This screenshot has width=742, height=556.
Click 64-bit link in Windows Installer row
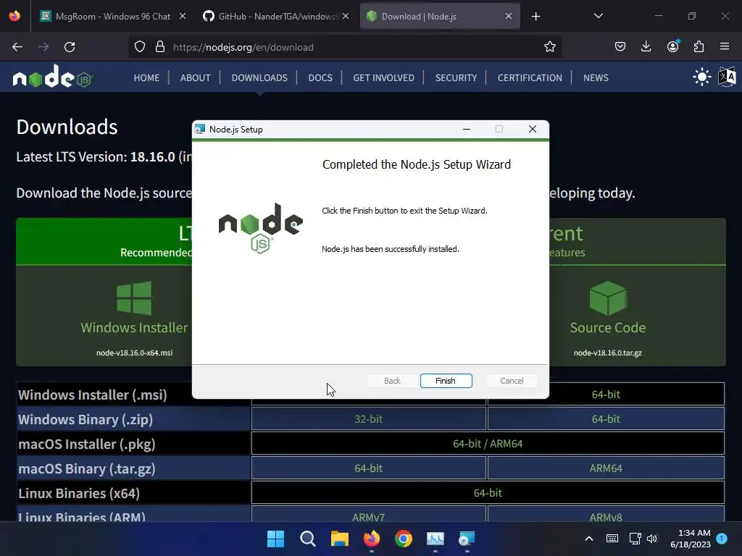coord(606,395)
